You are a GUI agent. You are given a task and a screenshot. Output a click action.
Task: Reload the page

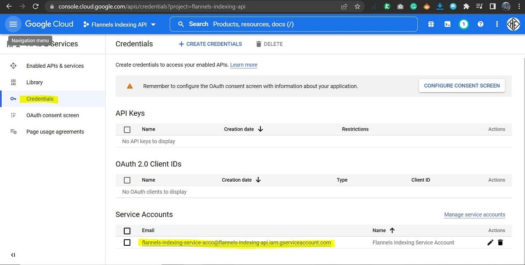[36, 7]
